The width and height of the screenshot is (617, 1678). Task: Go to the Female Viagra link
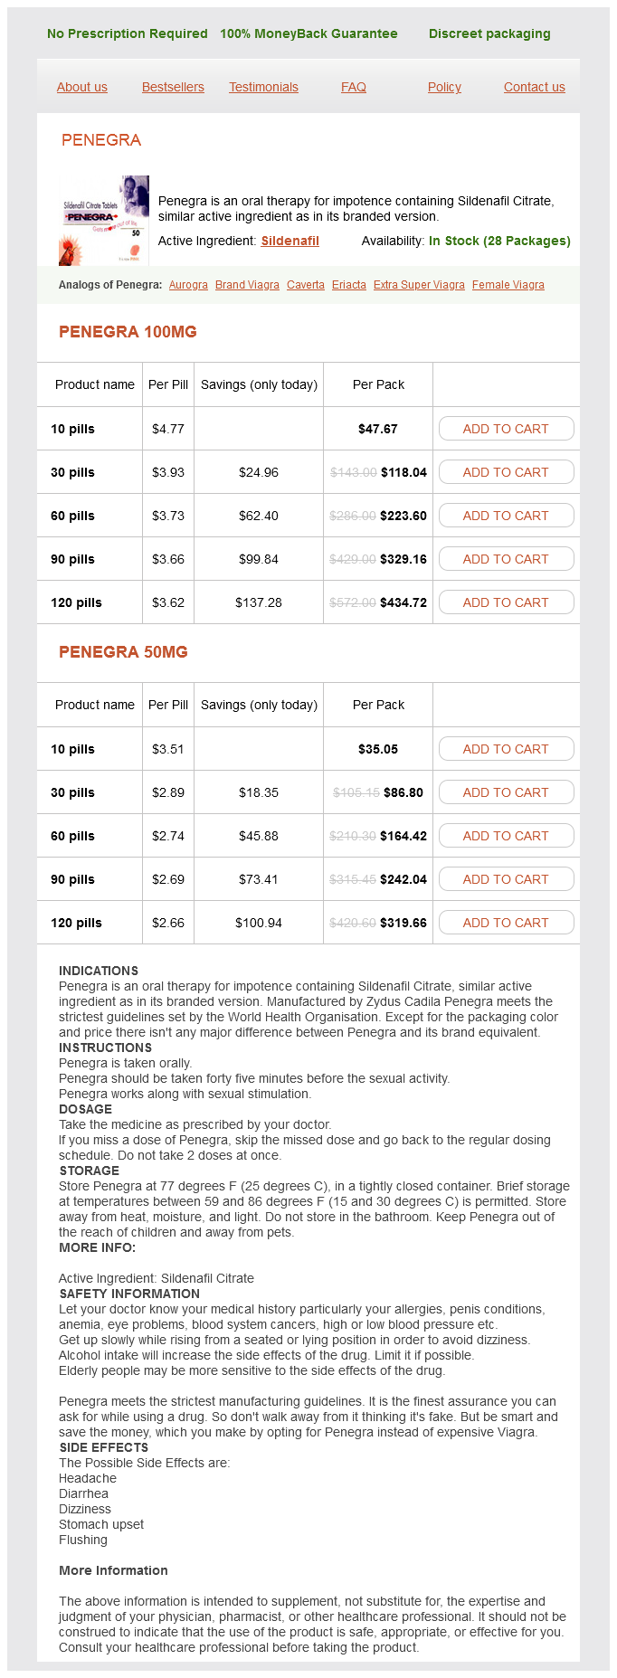click(508, 285)
